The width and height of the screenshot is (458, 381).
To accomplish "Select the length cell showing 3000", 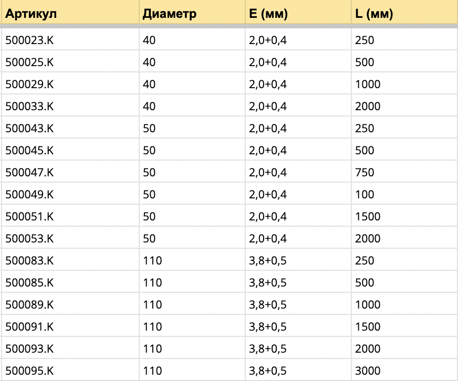I will coord(368,371).
